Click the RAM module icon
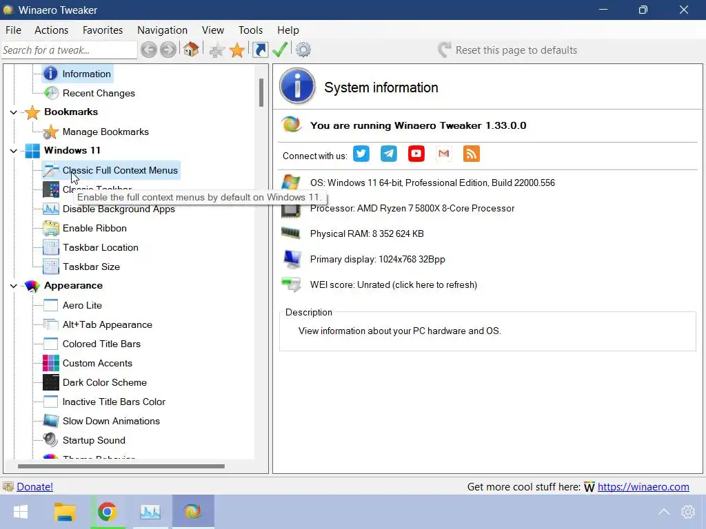 coord(291,233)
